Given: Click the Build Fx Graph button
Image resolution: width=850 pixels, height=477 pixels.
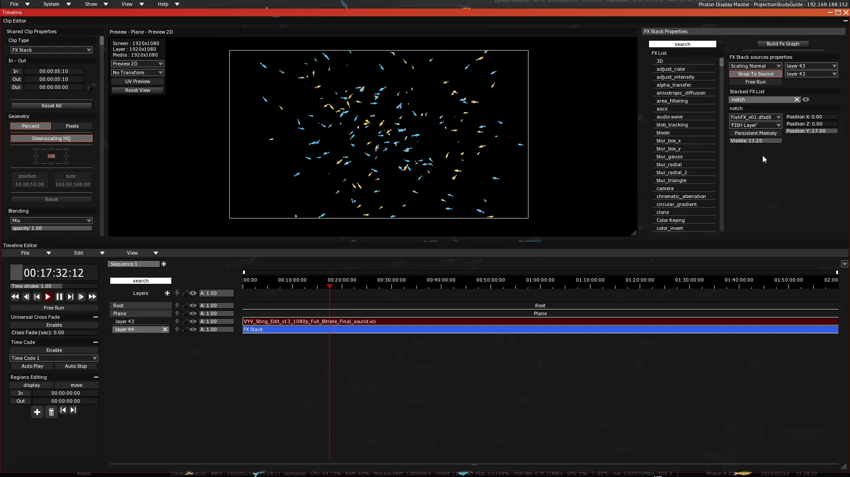Looking at the screenshot, I should point(783,44).
